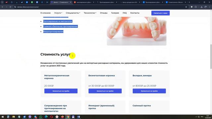This screenshot has width=212, height=119.
Task: Bookmark page with the star icon
Action: (x=186, y=7)
